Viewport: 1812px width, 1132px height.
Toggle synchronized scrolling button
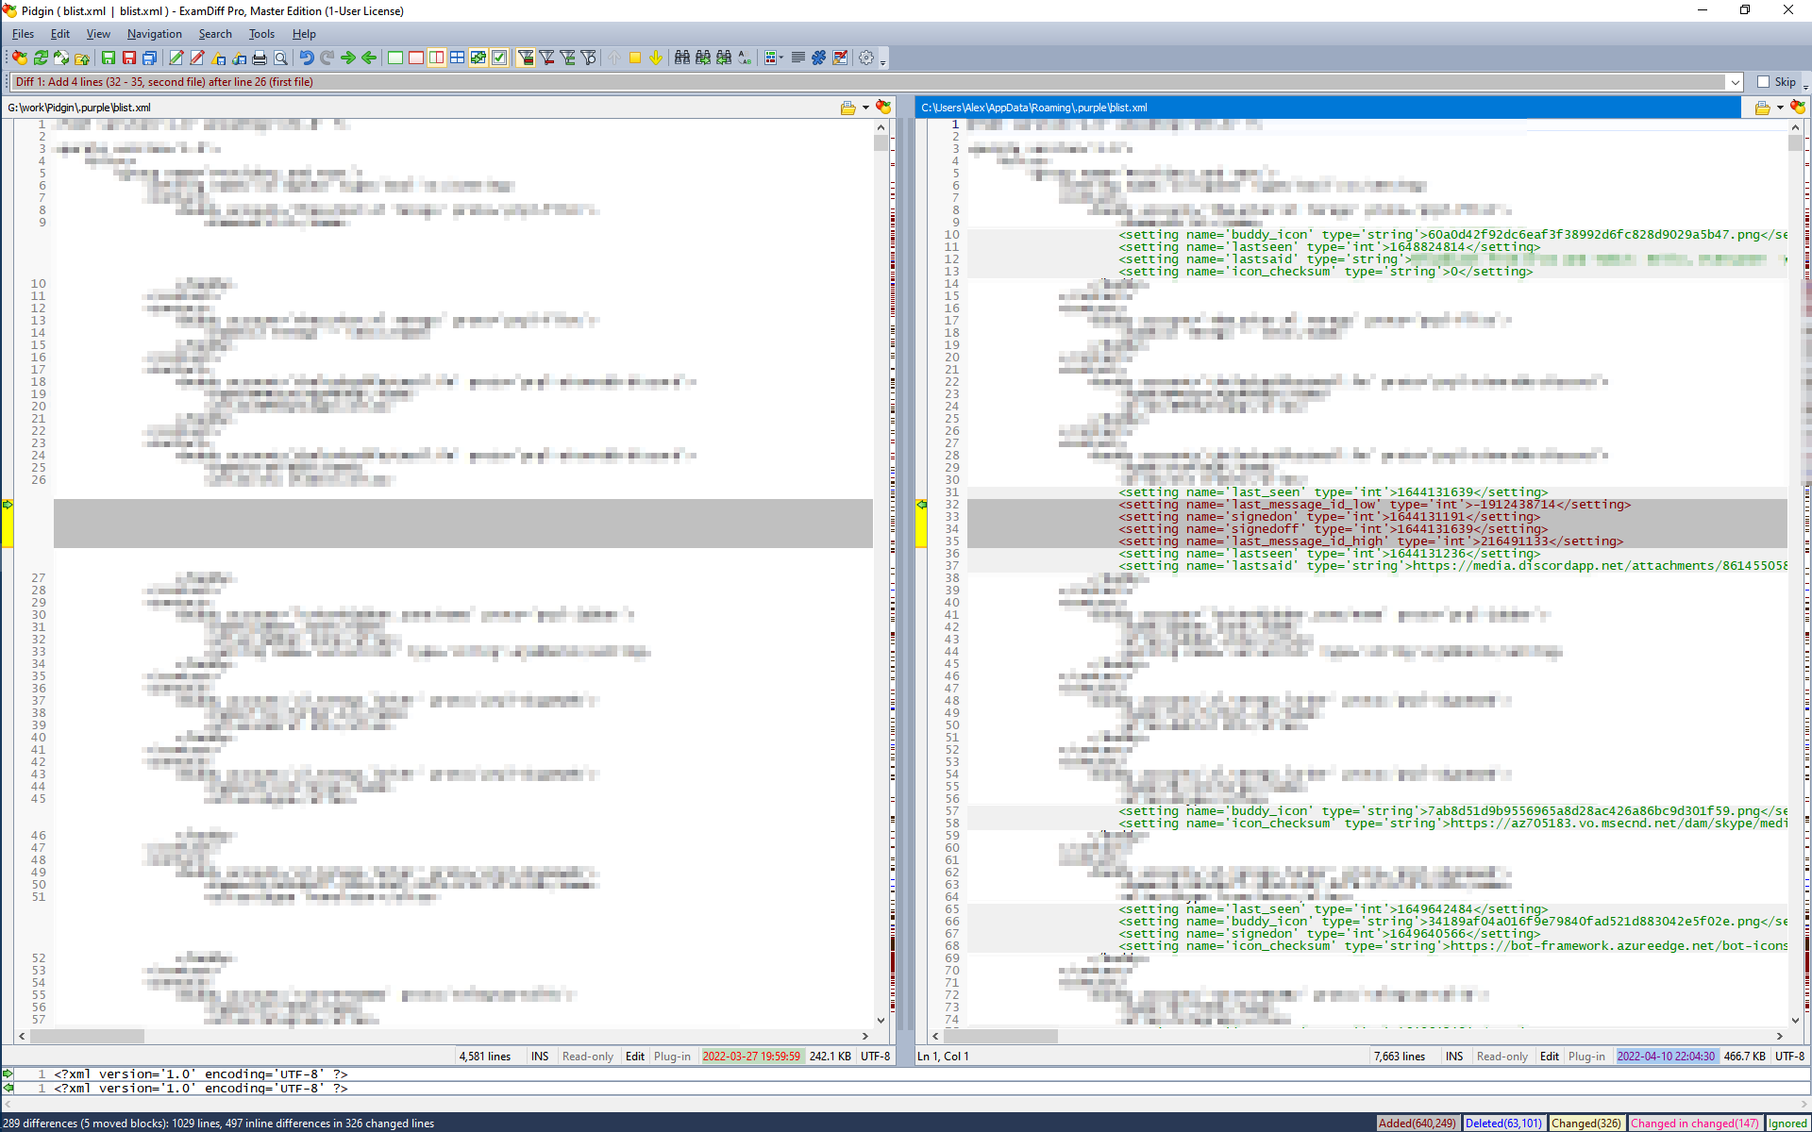478,58
